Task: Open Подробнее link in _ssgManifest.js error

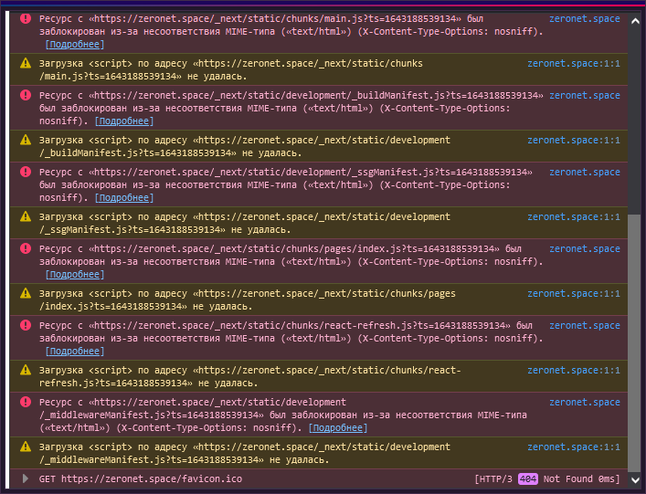Action: pyautogui.click(x=124, y=197)
